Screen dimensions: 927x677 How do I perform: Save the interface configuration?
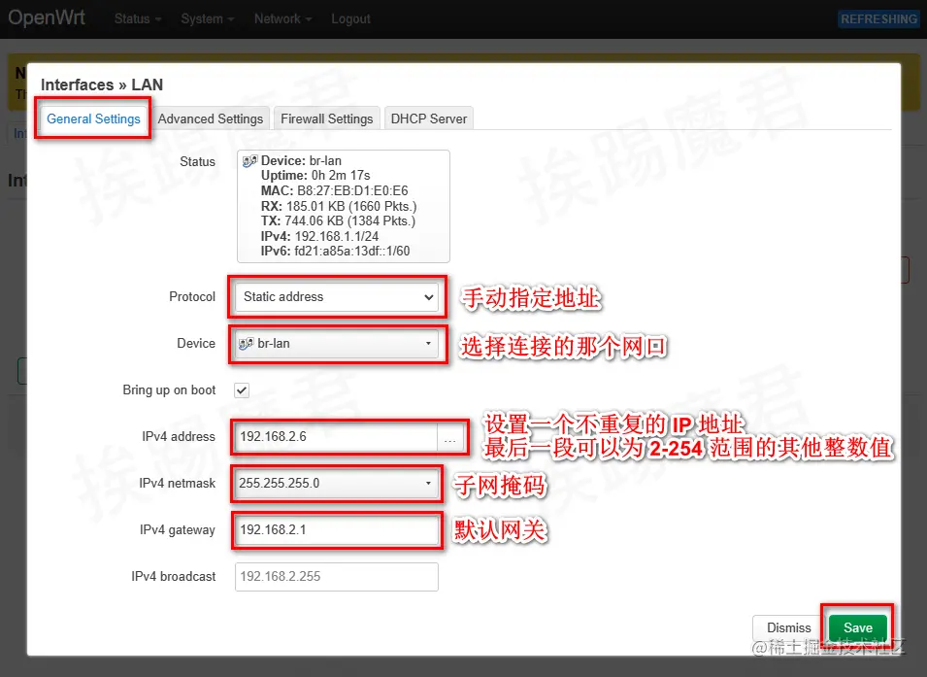[x=856, y=627]
